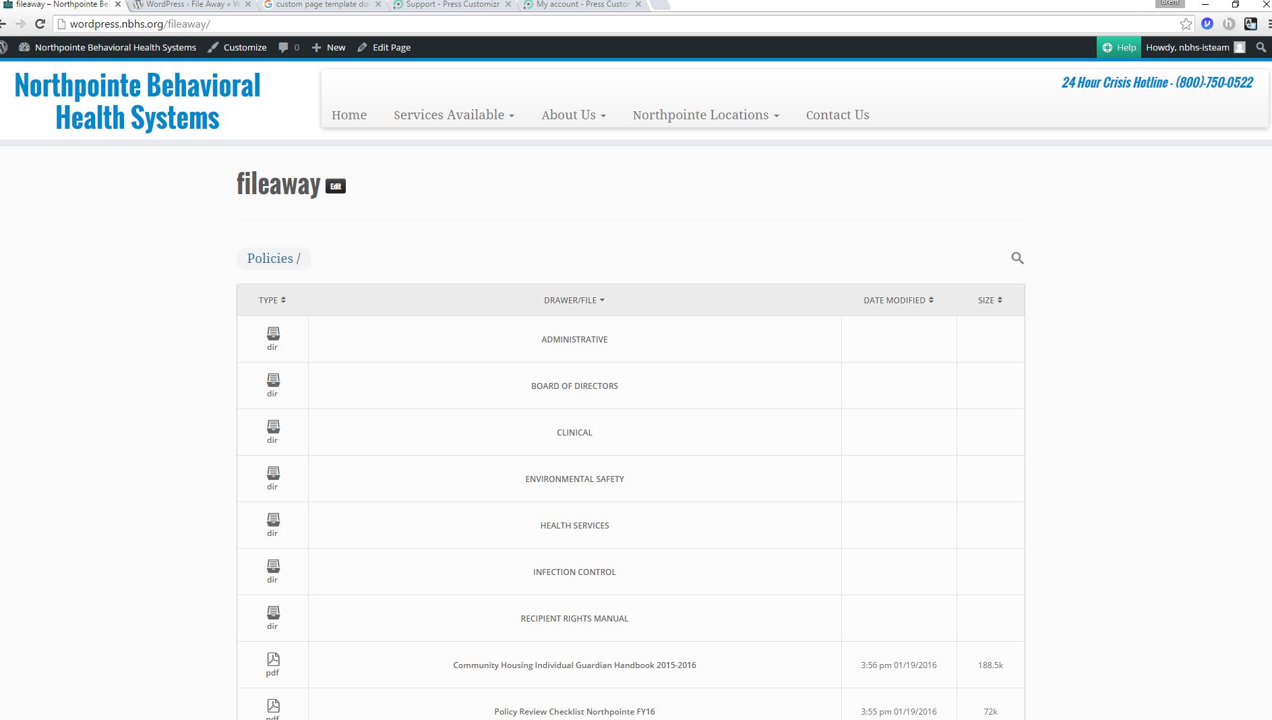Click the WordPress admin bar search icon

tap(1261, 47)
